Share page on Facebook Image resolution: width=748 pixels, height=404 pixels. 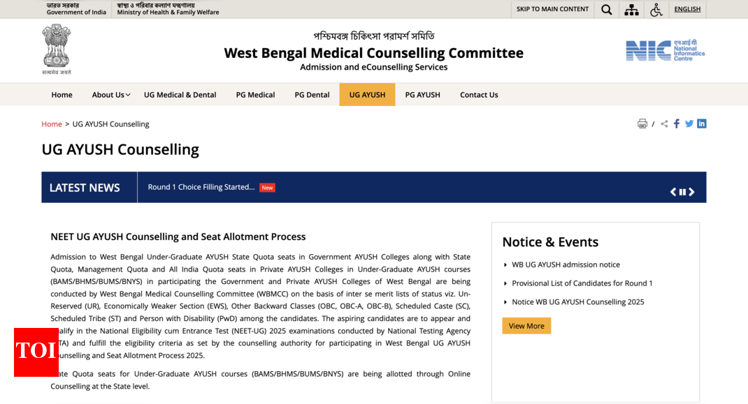(677, 124)
